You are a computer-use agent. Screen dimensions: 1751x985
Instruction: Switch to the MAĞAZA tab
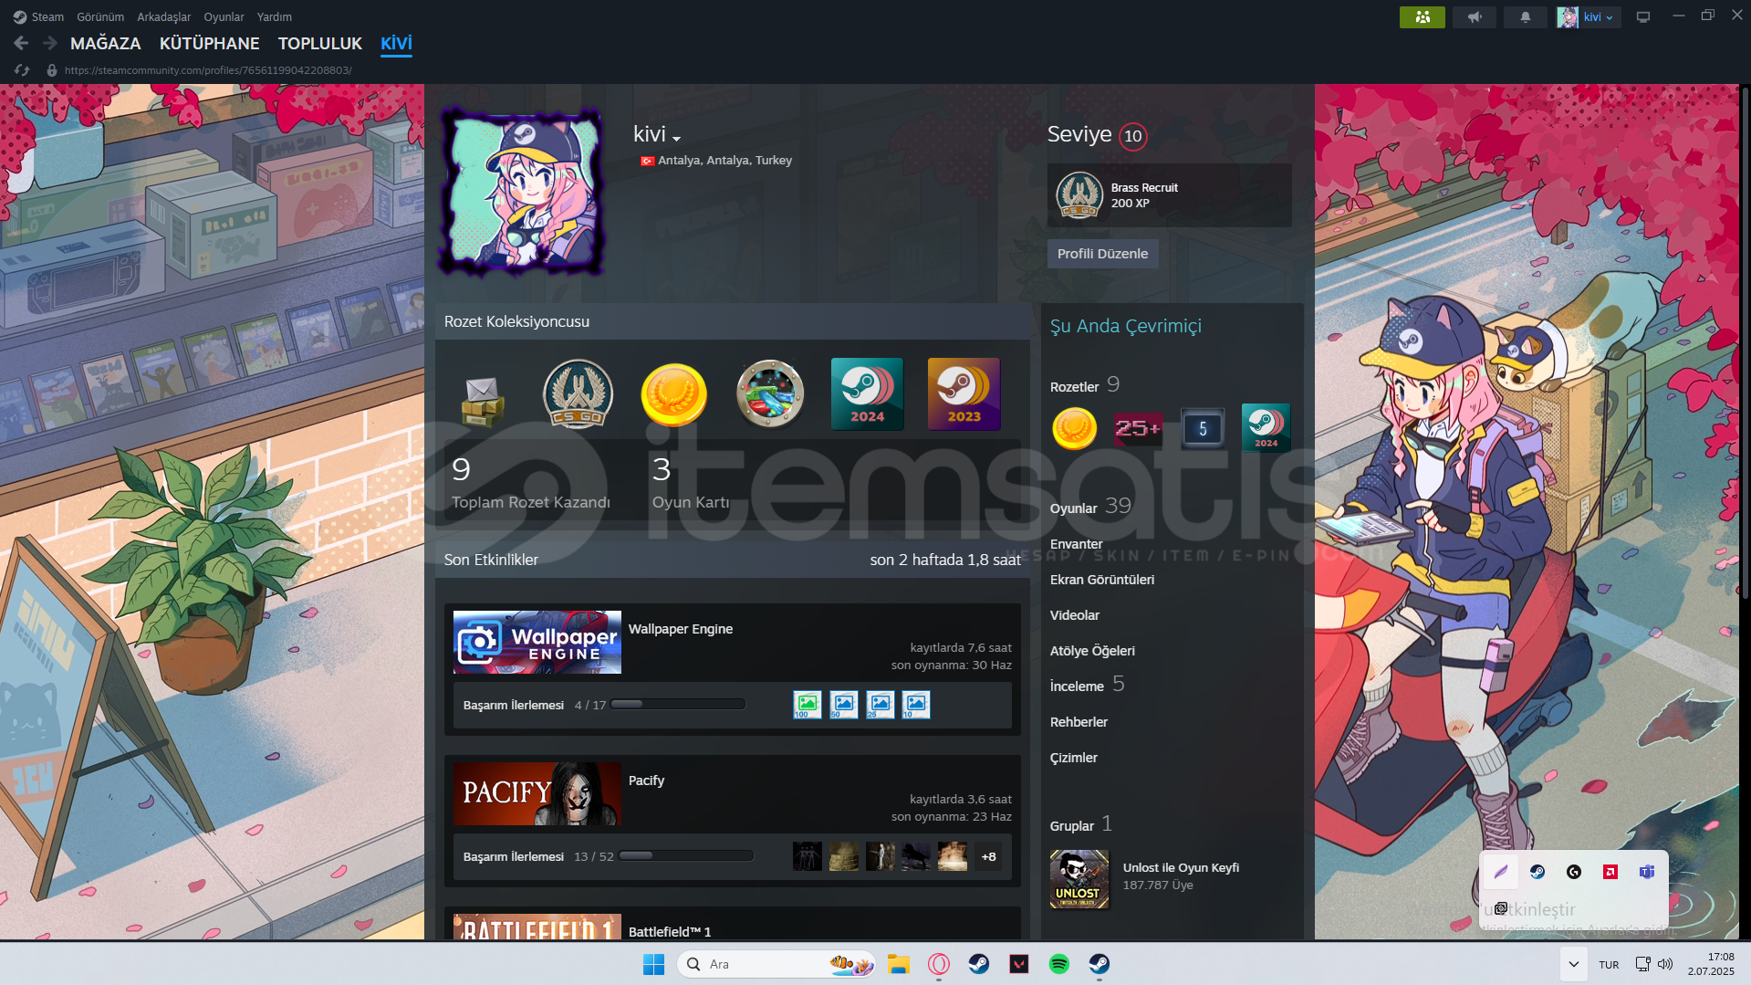pyautogui.click(x=106, y=43)
